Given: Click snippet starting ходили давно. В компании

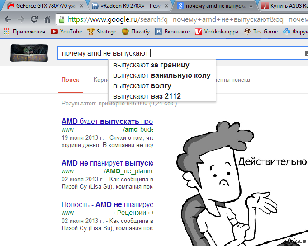Looking at the screenshot, I should [x=107, y=145].
